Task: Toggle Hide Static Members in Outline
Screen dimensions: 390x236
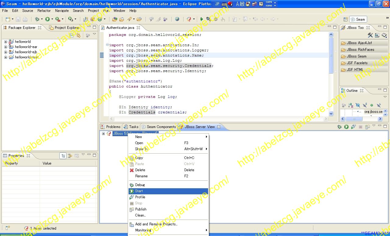Action: point(365,105)
